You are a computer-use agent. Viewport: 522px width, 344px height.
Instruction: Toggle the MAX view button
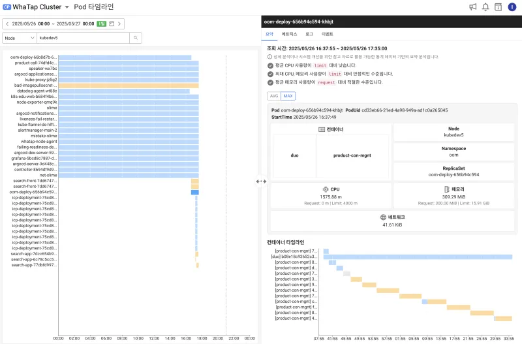click(288, 96)
